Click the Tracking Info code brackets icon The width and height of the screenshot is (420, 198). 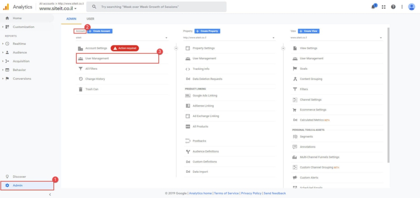(x=188, y=69)
